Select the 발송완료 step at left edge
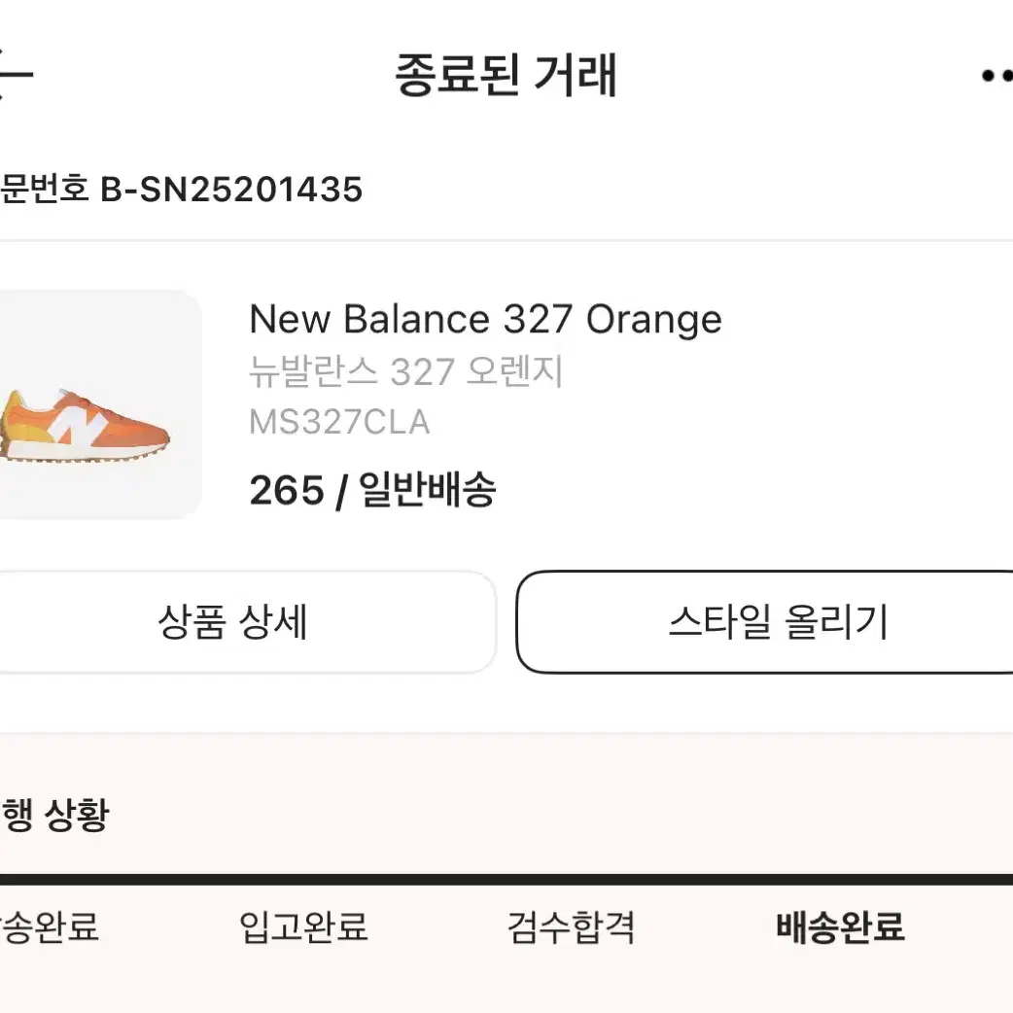 point(50,926)
